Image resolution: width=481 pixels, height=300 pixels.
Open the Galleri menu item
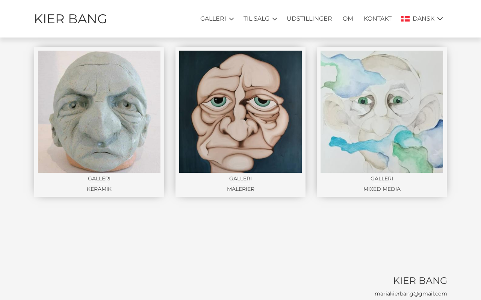click(x=213, y=19)
